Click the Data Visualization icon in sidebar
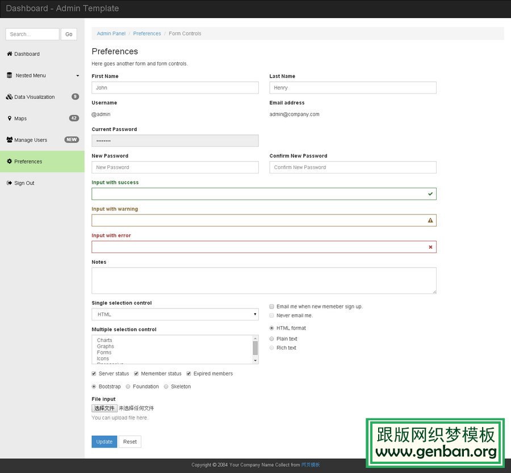Viewport: 511px width, 473px height. pyautogui.click(x=9, y=97)
